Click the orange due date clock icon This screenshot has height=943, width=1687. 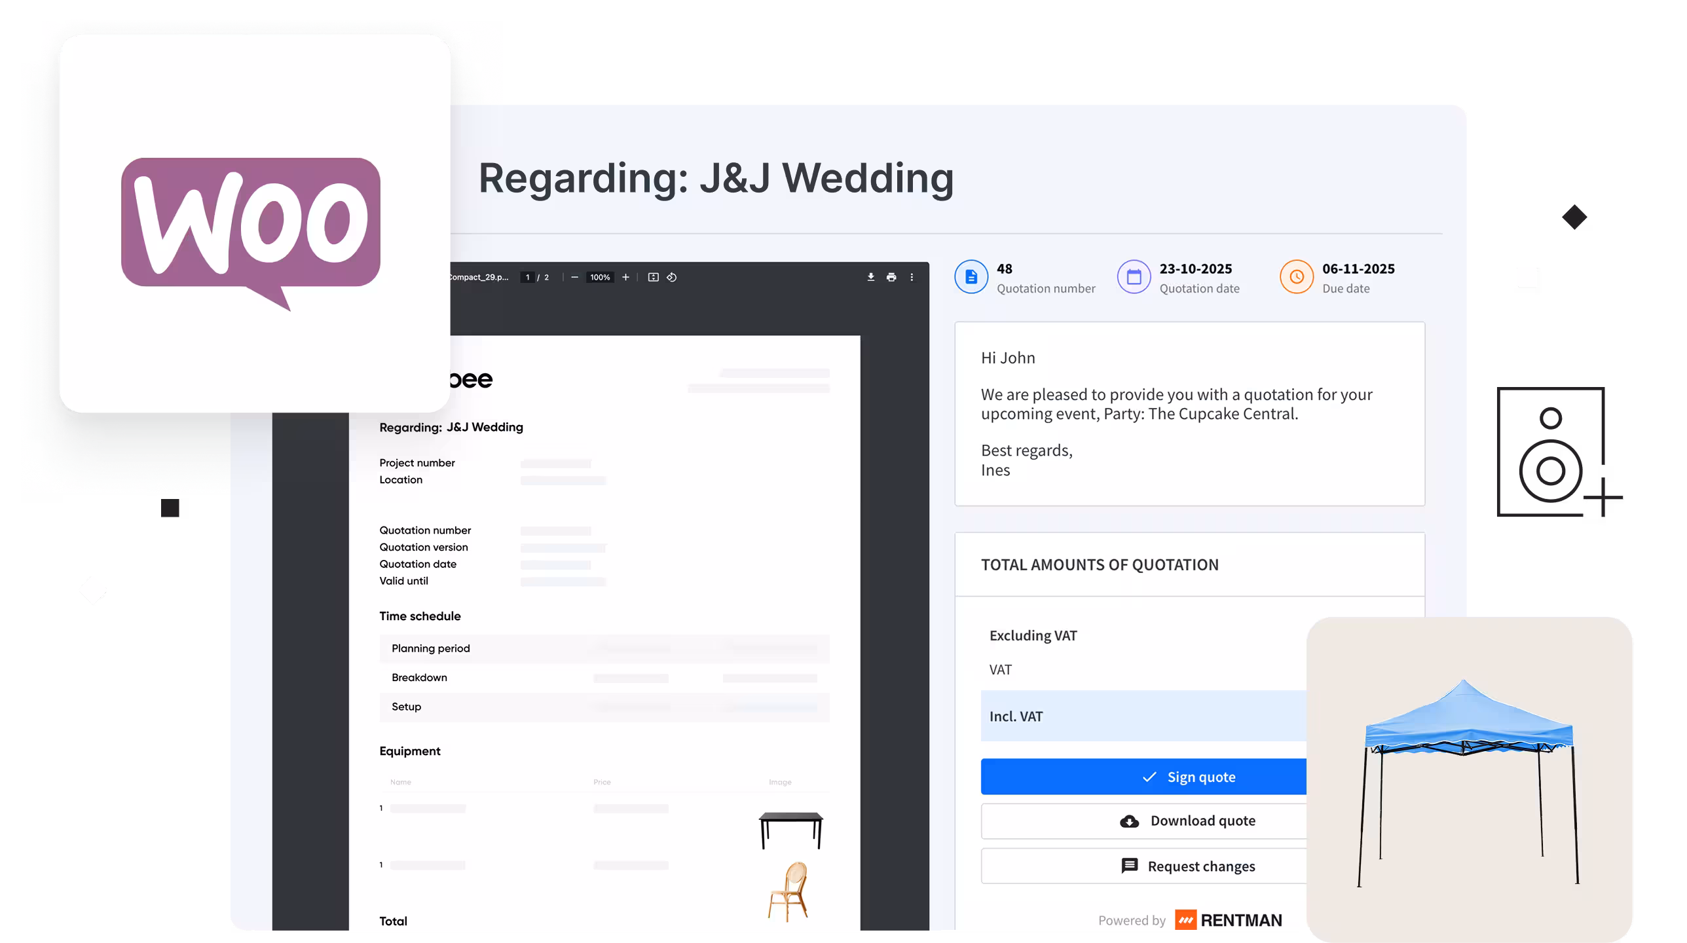[1297, 277]
